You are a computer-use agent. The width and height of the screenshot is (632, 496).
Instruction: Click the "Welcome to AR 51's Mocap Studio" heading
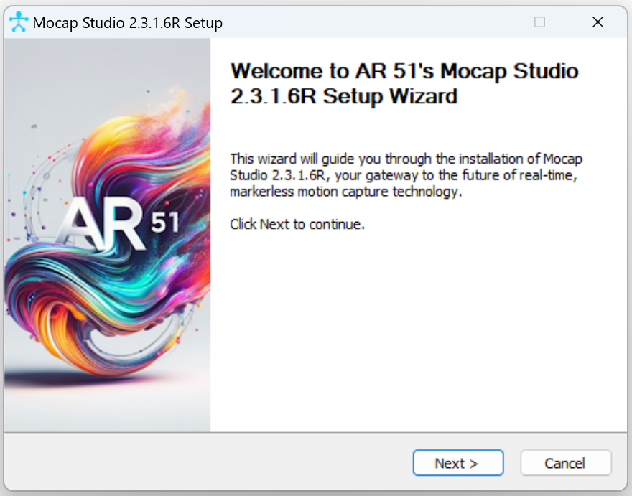[404, 83]
